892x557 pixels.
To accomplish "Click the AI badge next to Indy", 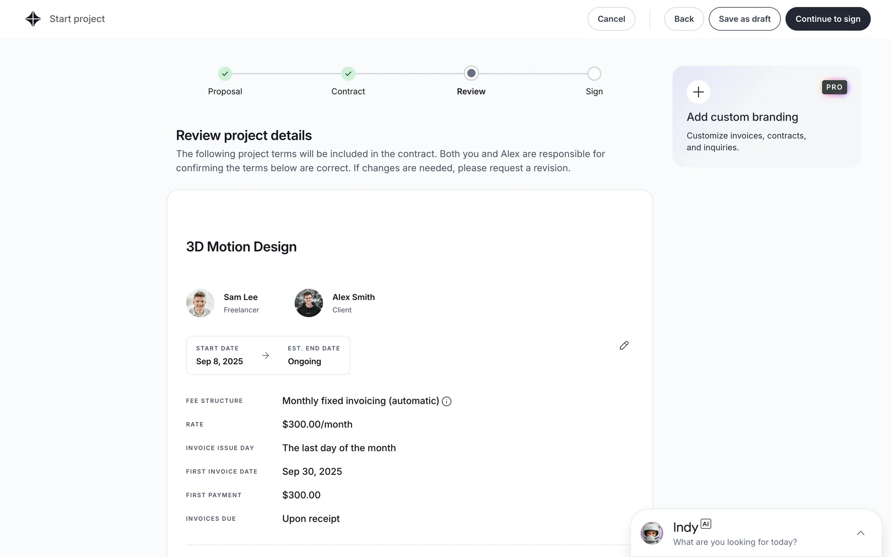I will [x=706, y=524].
